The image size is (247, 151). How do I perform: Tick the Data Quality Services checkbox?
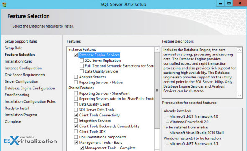[x=82, y=71]
